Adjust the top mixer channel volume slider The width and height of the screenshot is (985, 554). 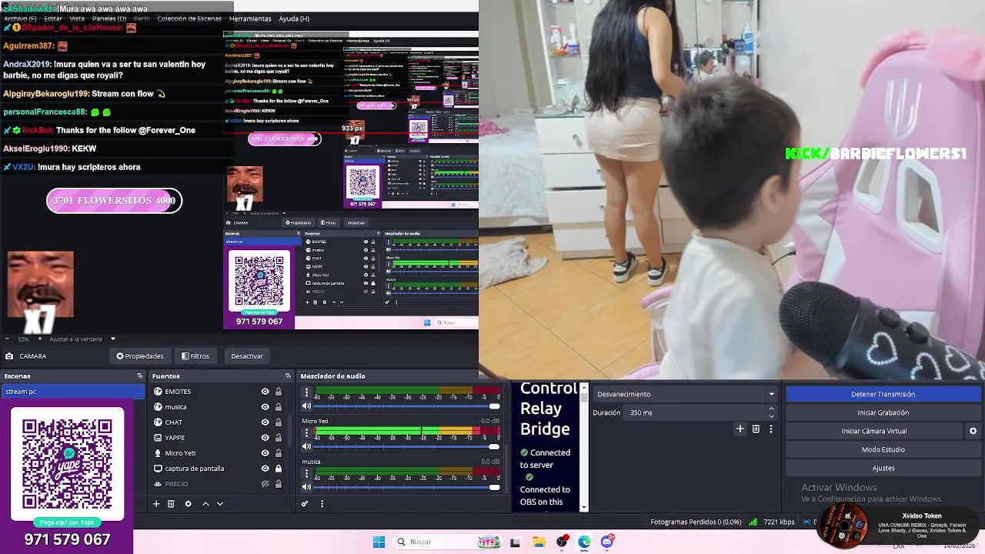pos(407,406)
